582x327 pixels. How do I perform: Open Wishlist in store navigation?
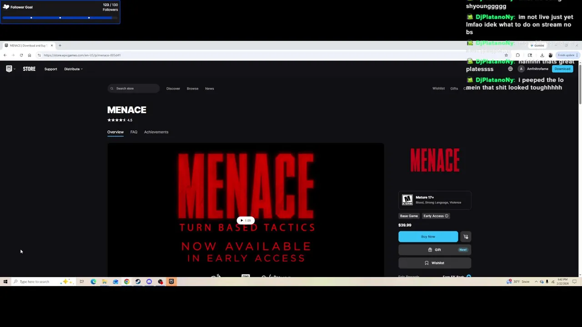tap(438, 89)
